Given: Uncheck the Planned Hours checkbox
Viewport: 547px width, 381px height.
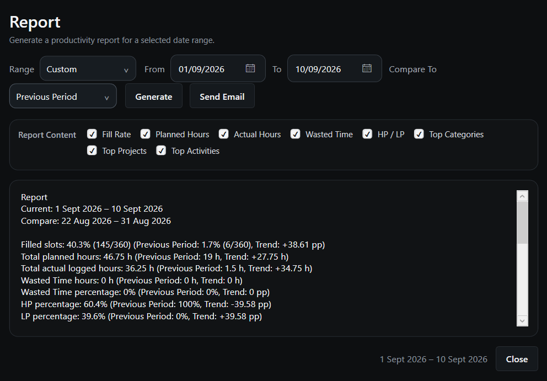Looking at the screenshot, I should click(145, 134).
